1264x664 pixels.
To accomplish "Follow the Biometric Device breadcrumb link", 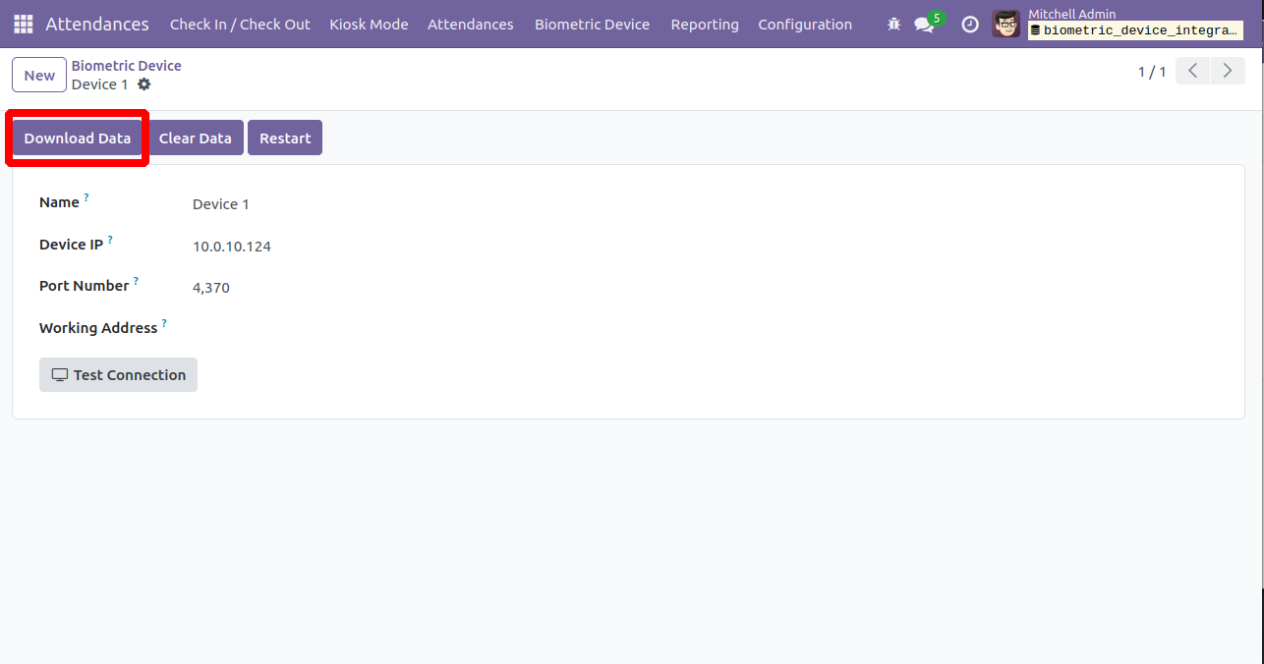I will tap(126, 66).
